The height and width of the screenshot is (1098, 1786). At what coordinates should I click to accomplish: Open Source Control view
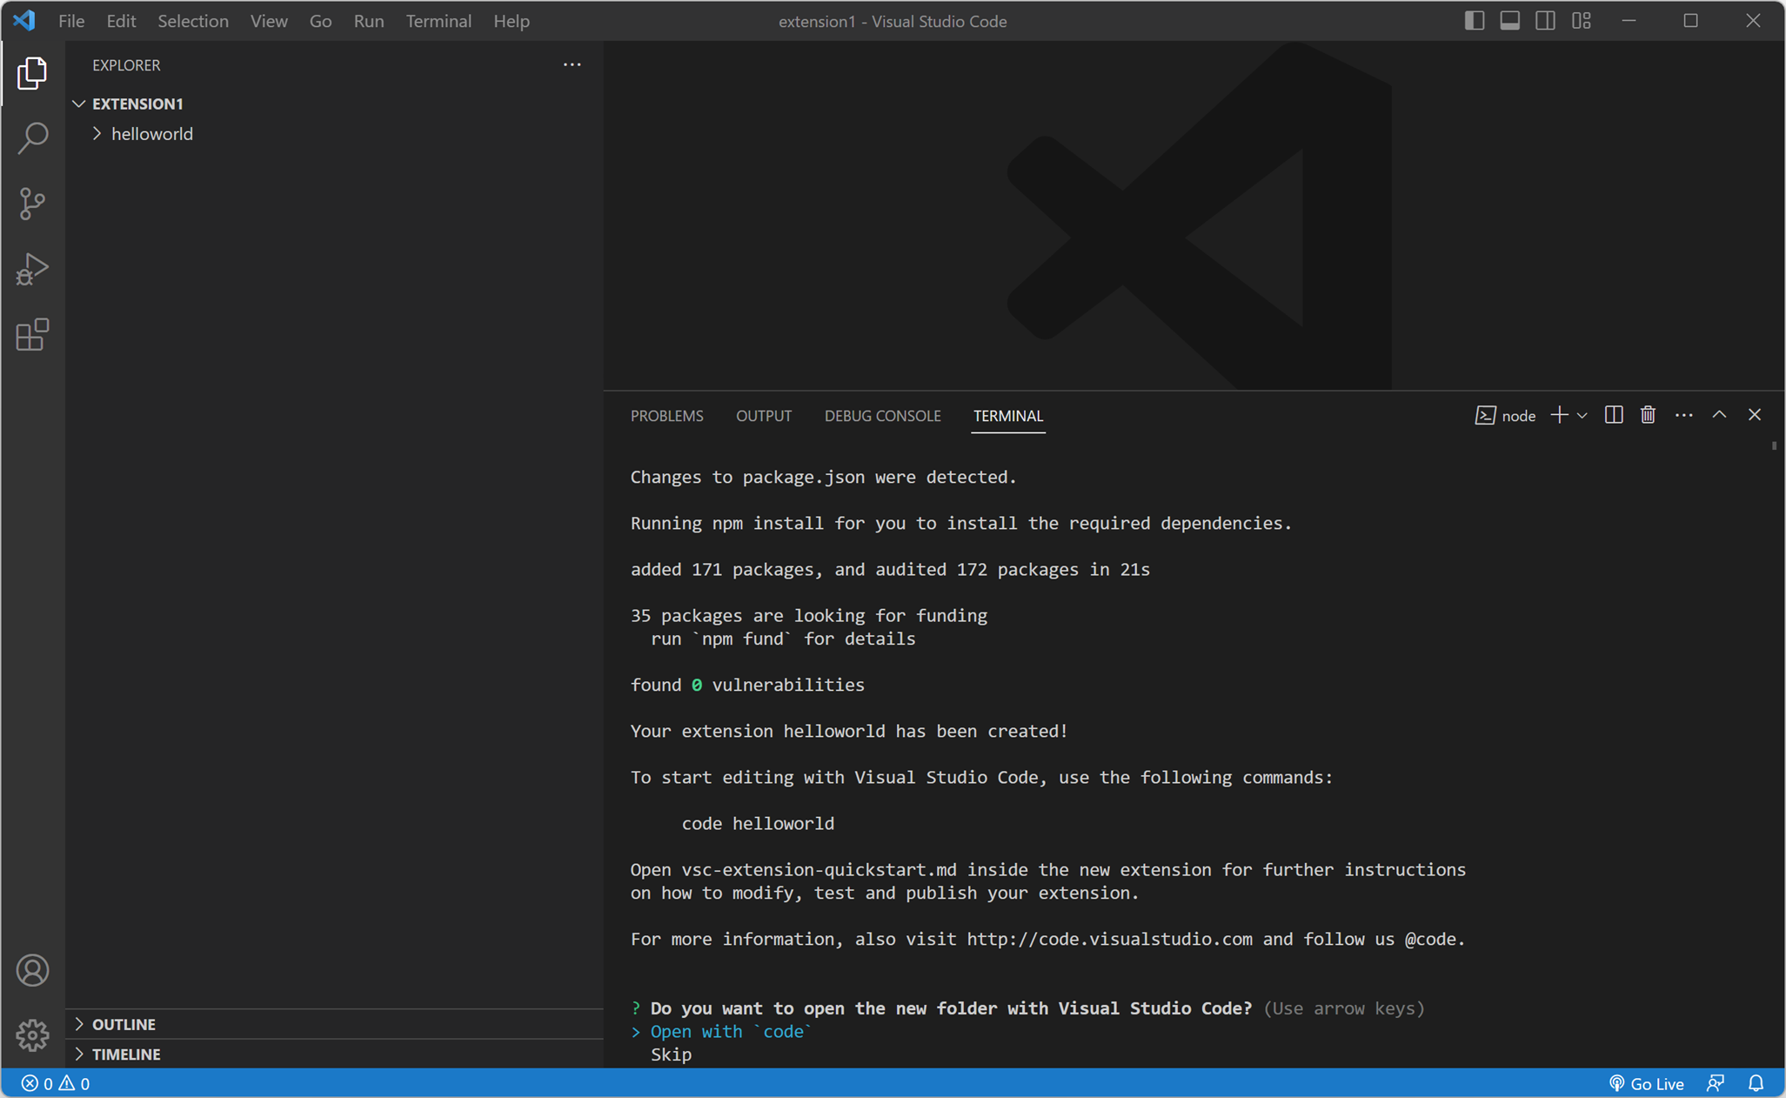click(32, 204)
